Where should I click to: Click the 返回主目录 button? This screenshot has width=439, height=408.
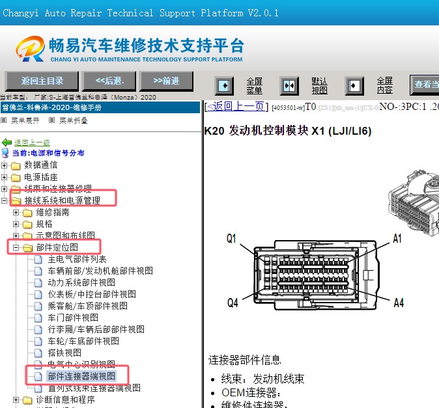click(x=42, y=81)
